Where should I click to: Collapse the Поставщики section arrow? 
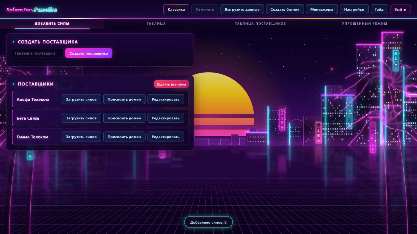point(14,84)
